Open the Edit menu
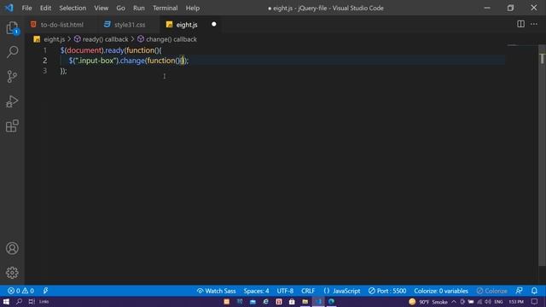546x307 pixels. [45, 8]
